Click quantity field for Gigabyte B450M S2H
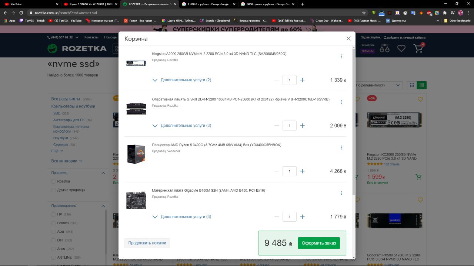474x266 pixels. (x=290, y=217)
